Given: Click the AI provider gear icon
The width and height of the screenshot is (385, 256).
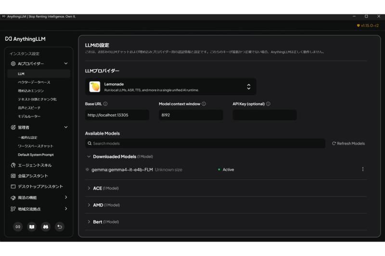Looking at the screenshot, I should (x=13, y=64).
